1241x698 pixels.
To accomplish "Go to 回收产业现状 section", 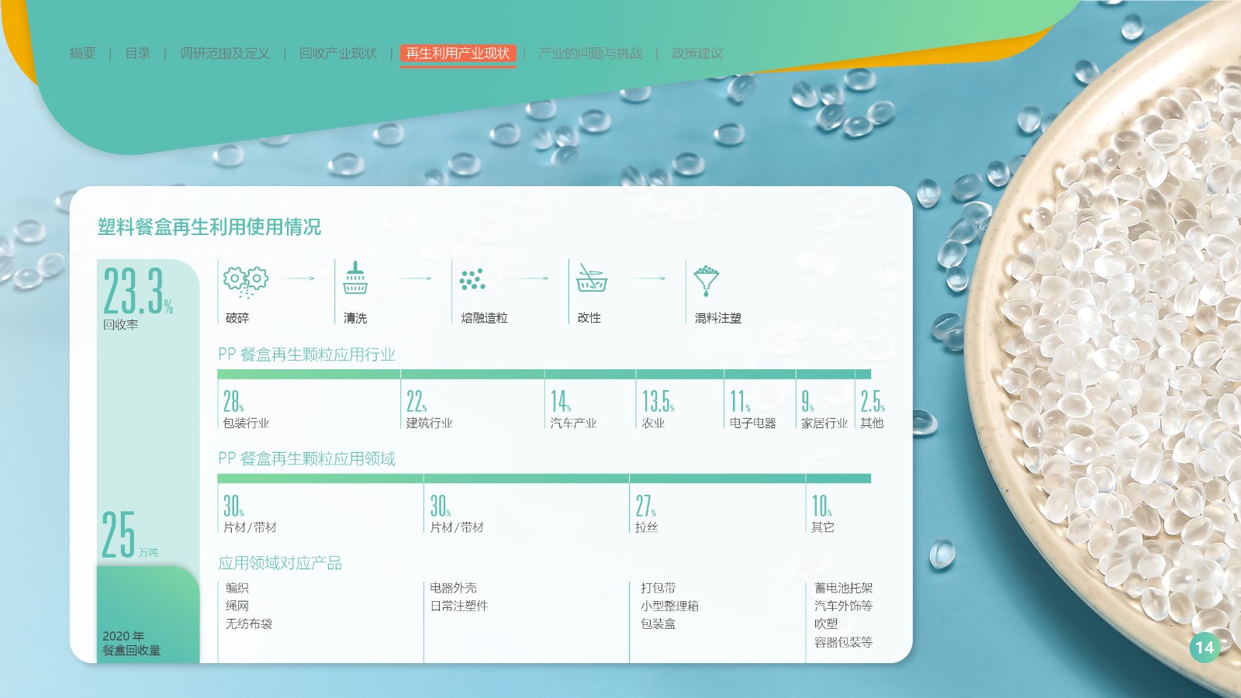I will 338,54.
